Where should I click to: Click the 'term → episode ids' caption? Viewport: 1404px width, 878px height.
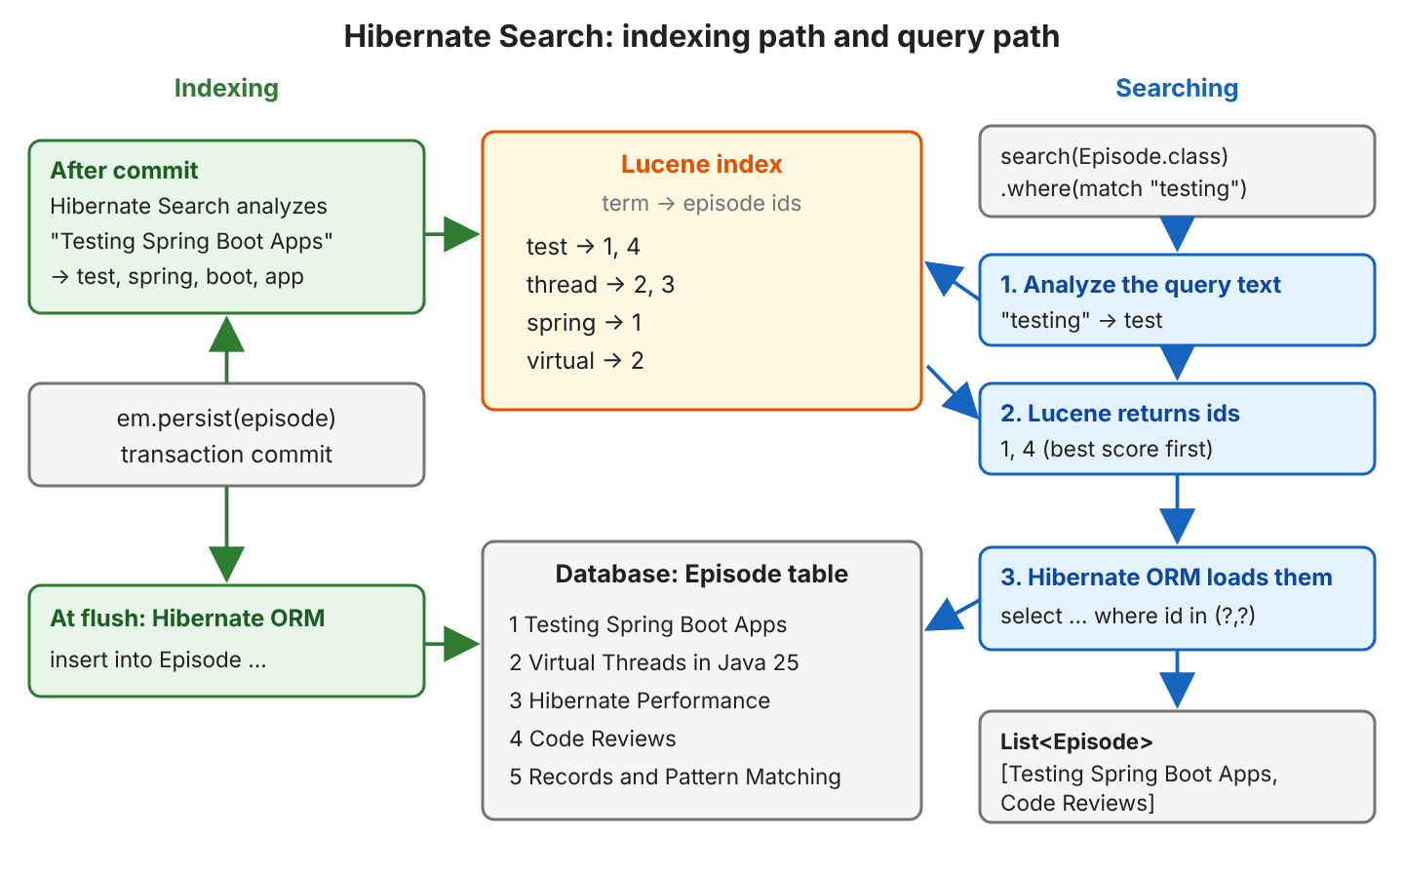point(702,203)
